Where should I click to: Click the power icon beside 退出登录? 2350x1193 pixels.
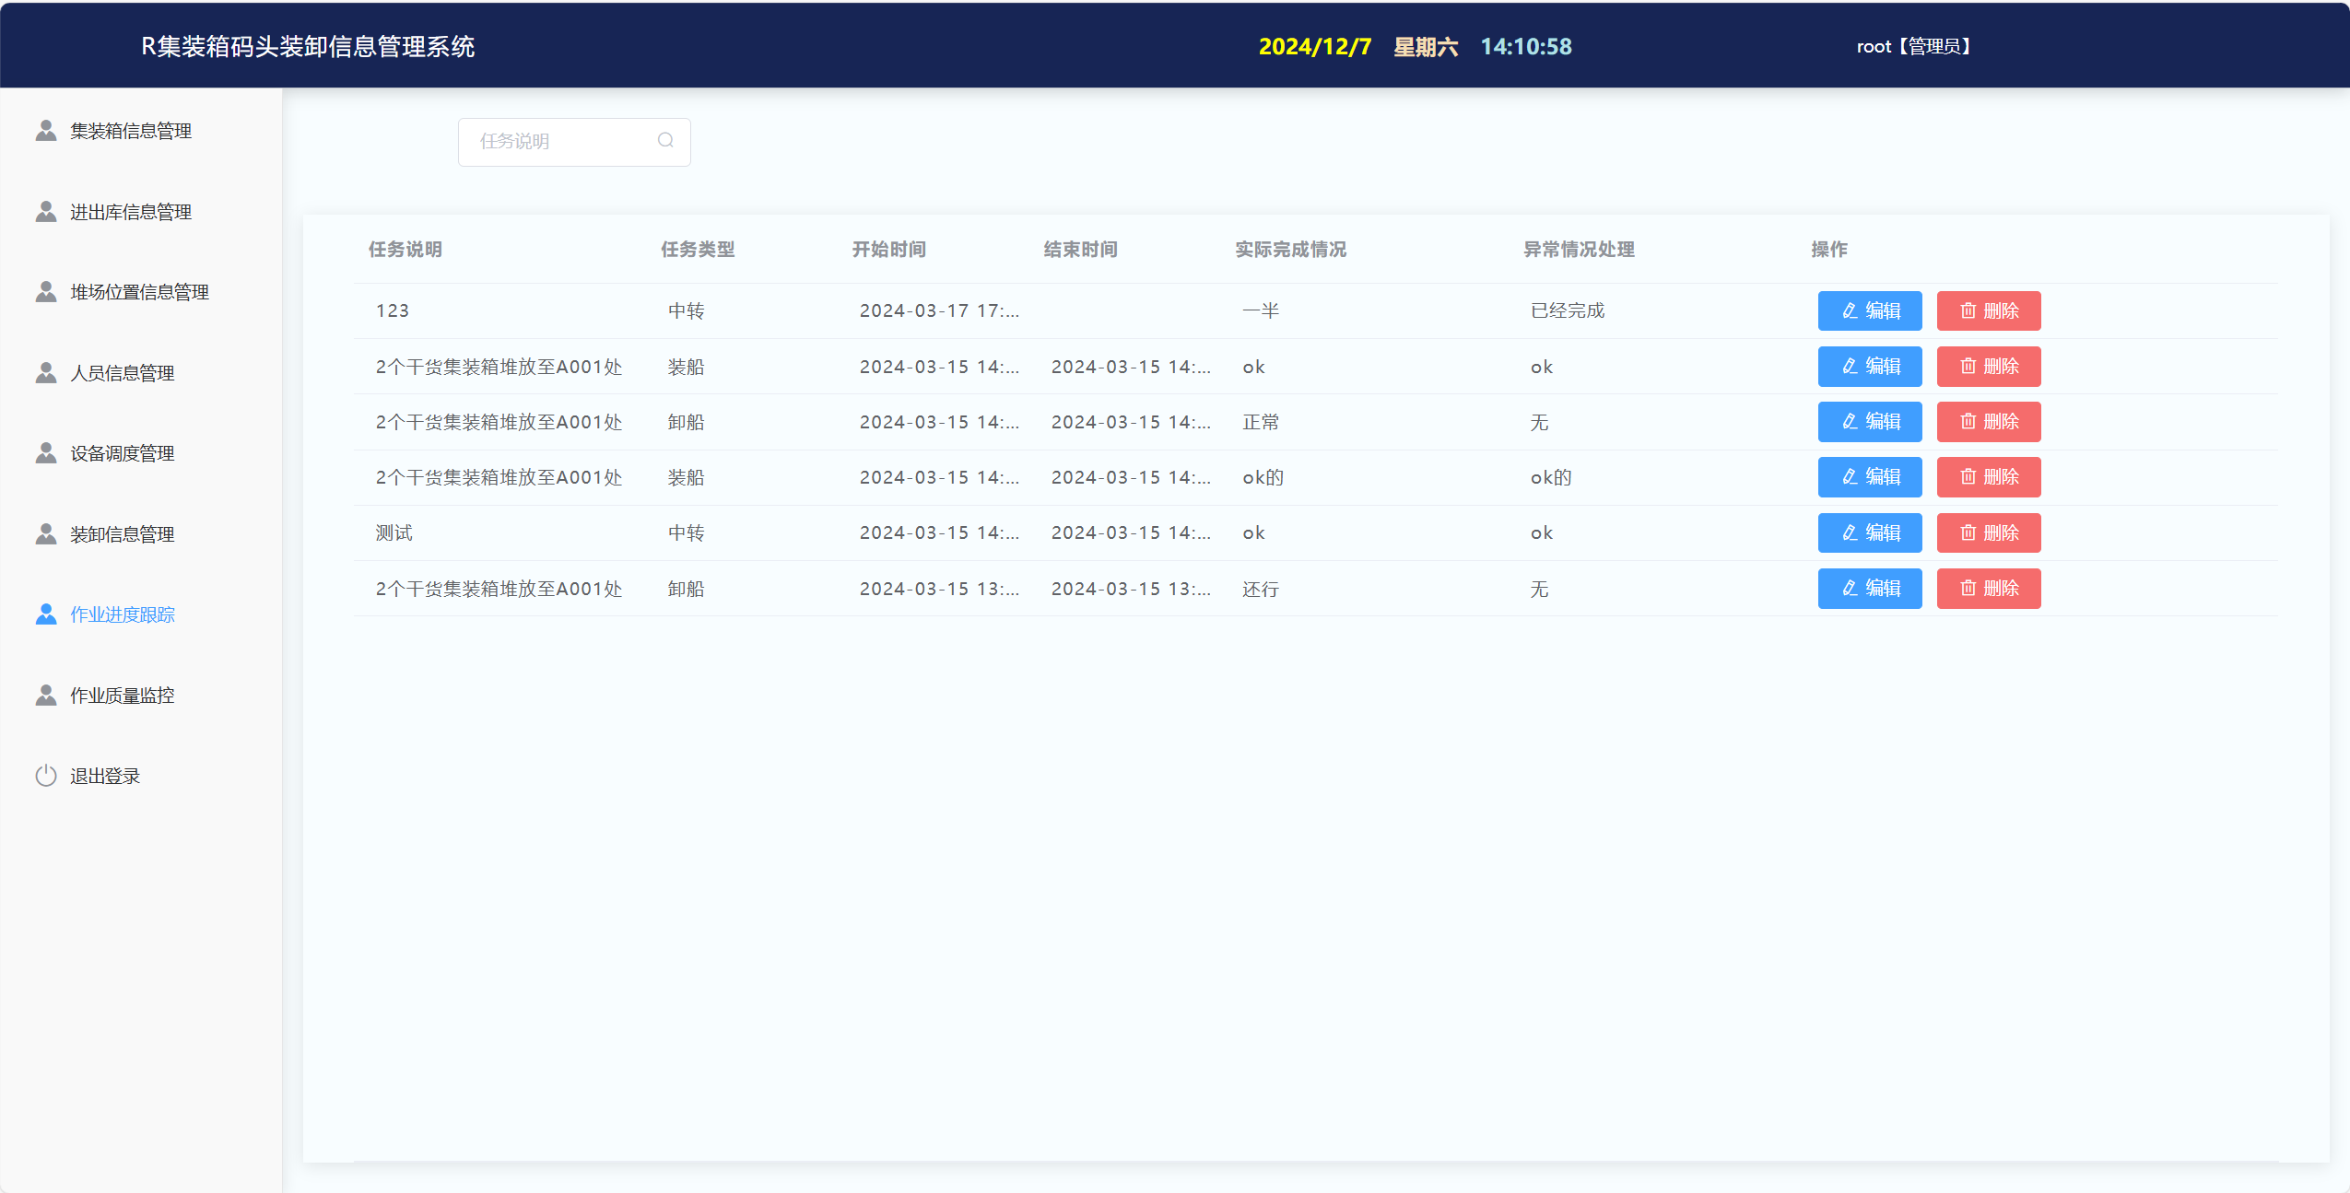46,776
